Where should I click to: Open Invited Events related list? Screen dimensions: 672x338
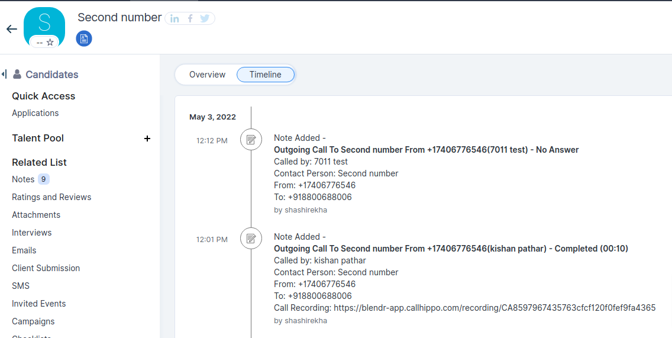point(39,304)
